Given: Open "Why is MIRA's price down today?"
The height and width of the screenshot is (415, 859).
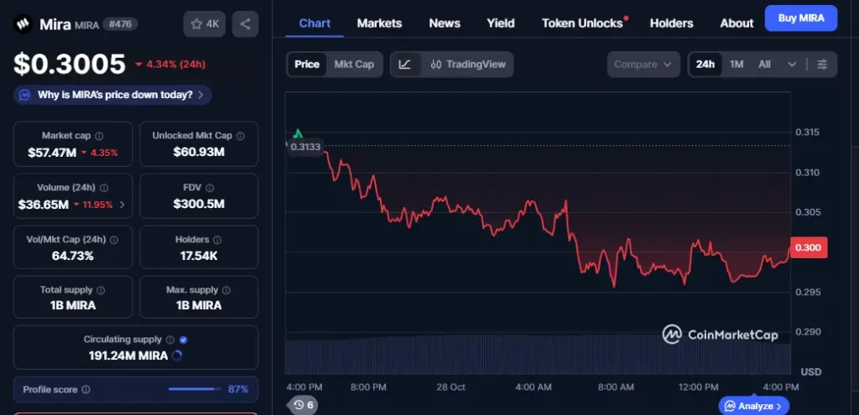Looking at the screenshot, I should tap(113, 96).
